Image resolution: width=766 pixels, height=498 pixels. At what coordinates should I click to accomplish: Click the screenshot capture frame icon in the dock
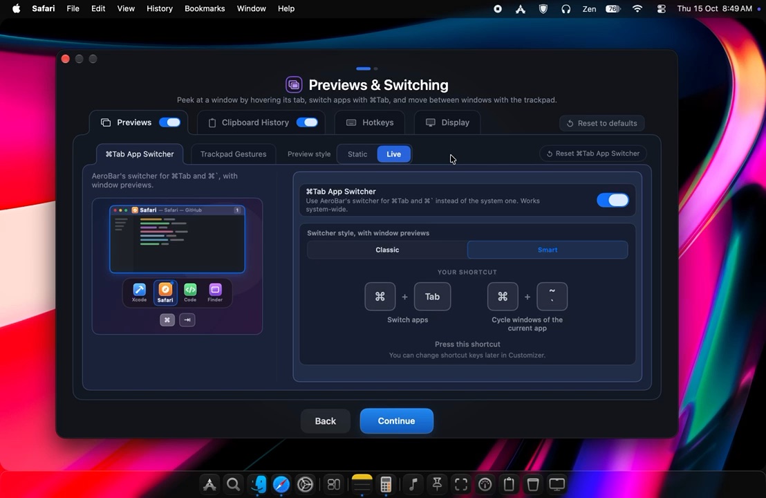click(x=461, y=484)
